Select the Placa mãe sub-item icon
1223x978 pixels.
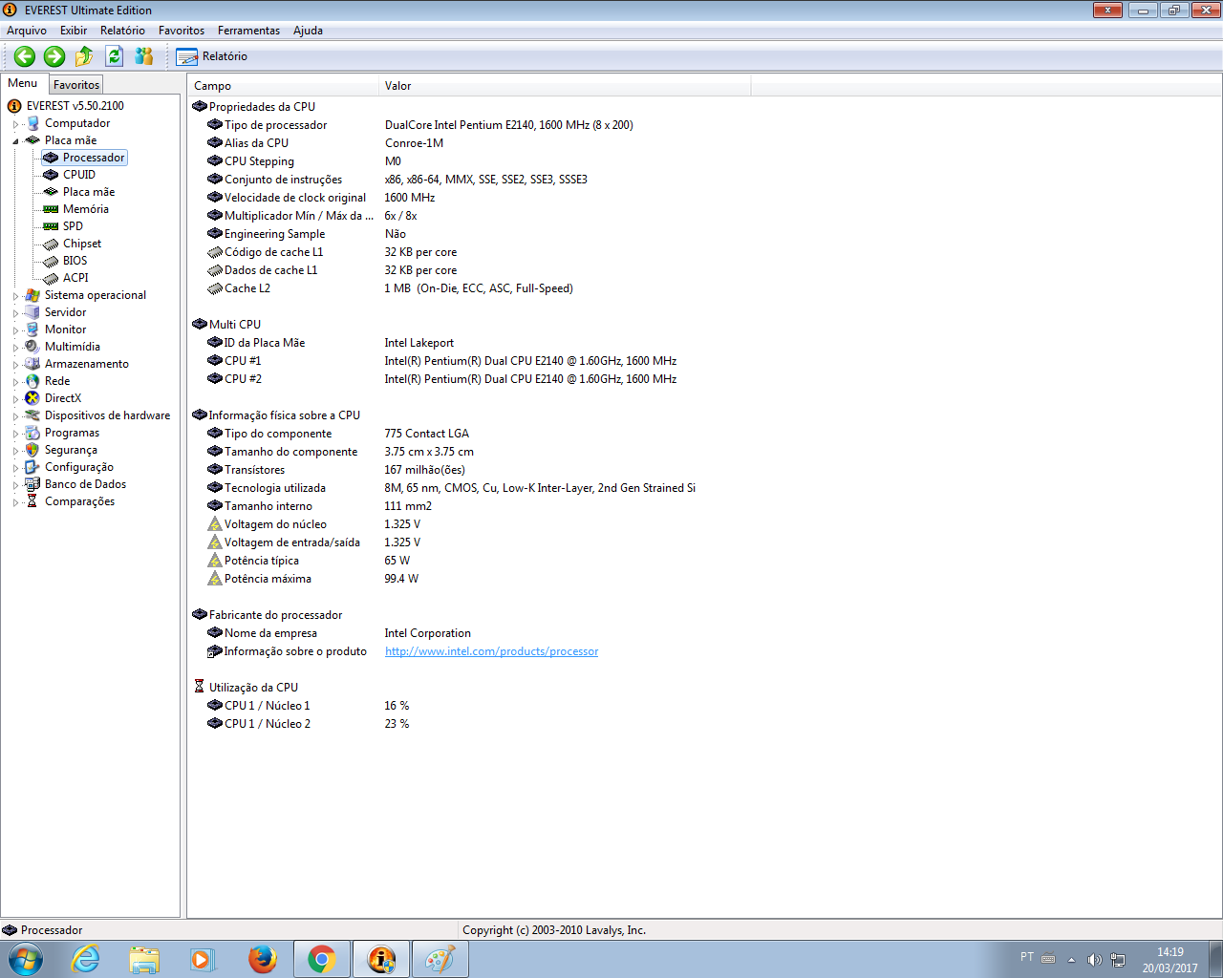pyautogui.click(x=51, y=192)
